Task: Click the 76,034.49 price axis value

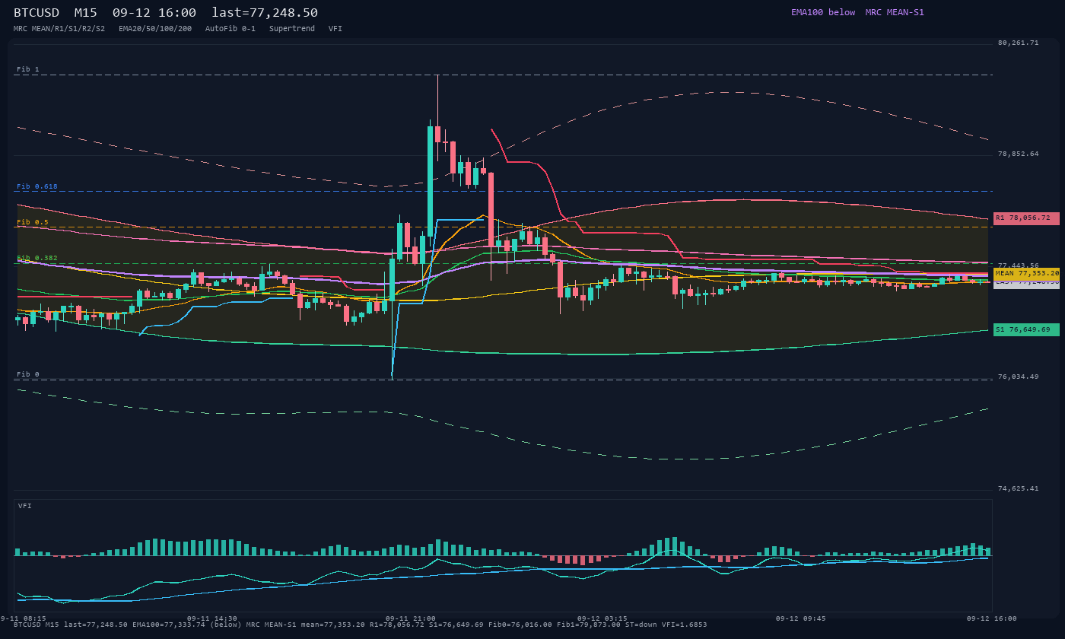Action: [1018, 377]
